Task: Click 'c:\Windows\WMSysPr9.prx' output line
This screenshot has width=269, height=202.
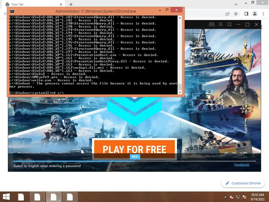Action: pos(54,77)
